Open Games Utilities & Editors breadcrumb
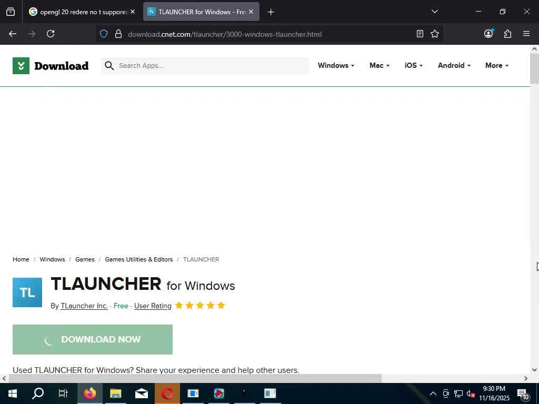 point(139,259)
